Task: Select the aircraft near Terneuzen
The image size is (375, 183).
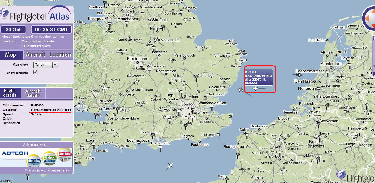Action: [295, 108]
